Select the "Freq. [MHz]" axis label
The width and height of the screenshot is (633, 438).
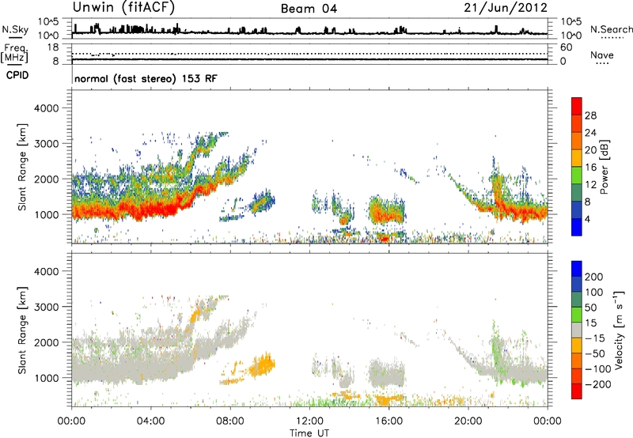(x=14, y=54)
